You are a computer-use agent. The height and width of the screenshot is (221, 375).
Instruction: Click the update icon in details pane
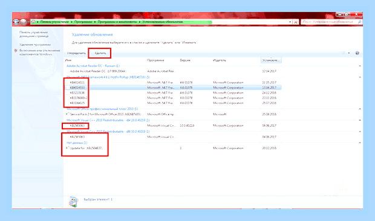(73, 202)
